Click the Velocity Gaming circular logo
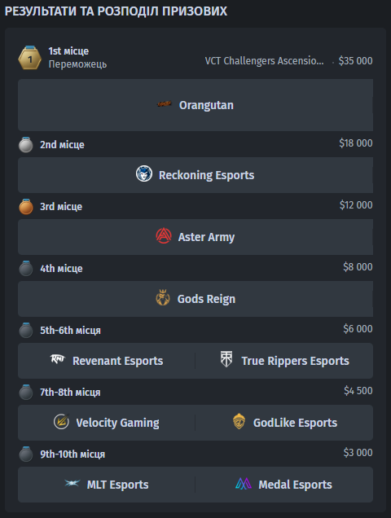Image resolution: width=391 pixels, height=518 pixels. pos(61,422)
